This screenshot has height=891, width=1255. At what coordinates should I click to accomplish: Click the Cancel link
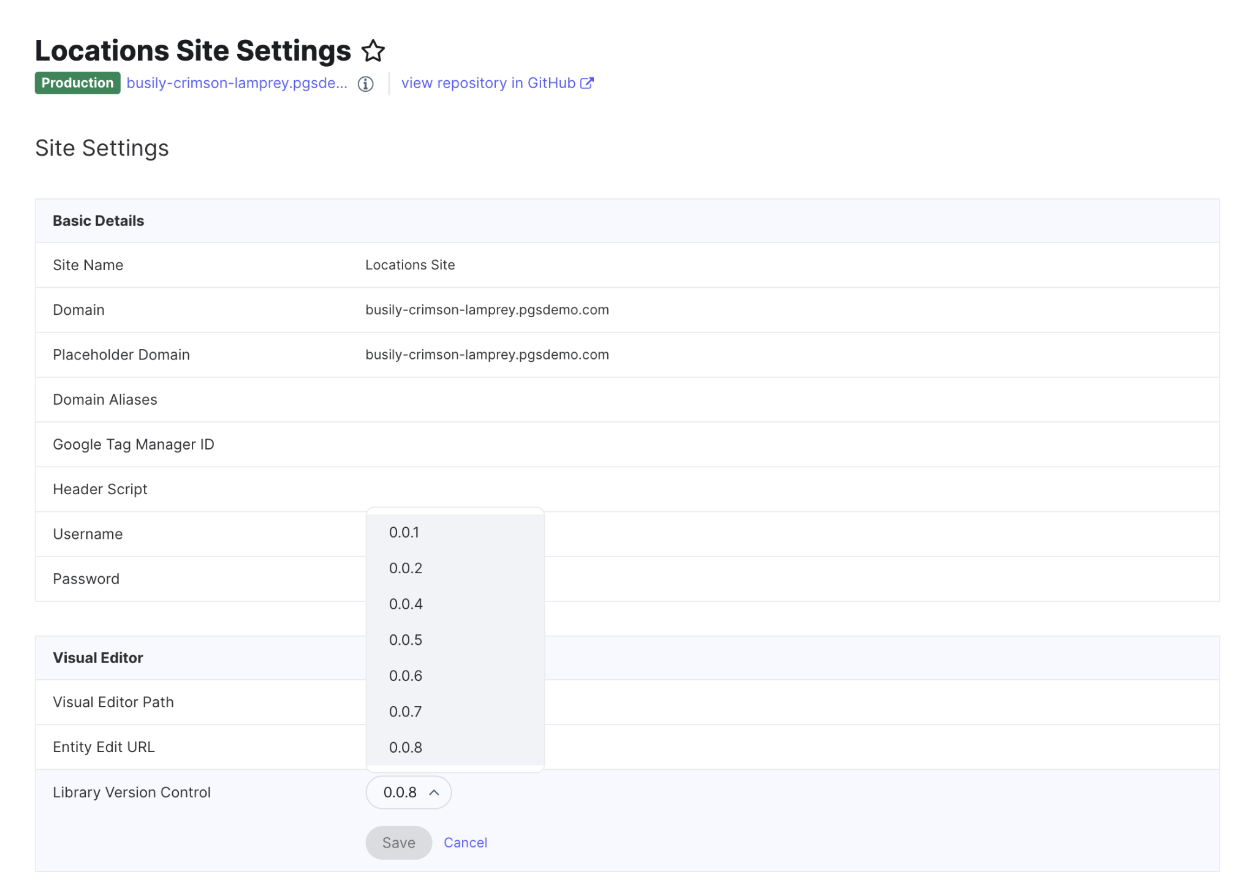465,843
